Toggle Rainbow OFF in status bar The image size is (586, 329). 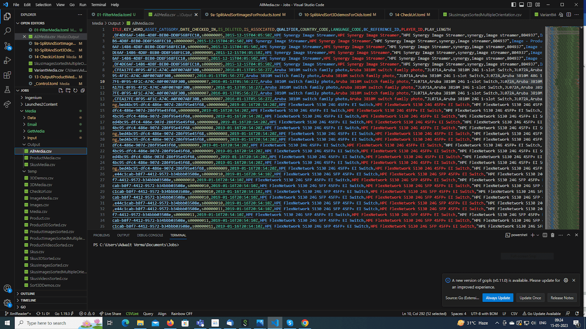coord(182,314)
